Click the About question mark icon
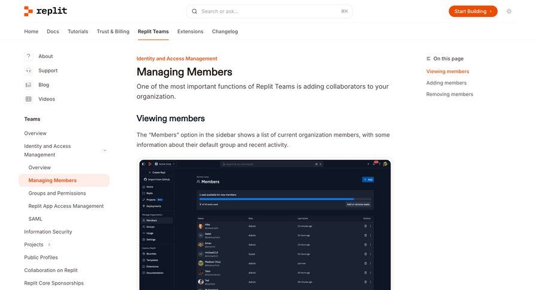Image resolution: width=539 pixels, height=290 pixels. click(x=29, y=56)
